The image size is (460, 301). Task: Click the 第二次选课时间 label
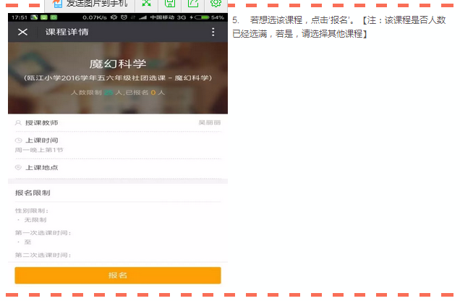click(43, 255)
